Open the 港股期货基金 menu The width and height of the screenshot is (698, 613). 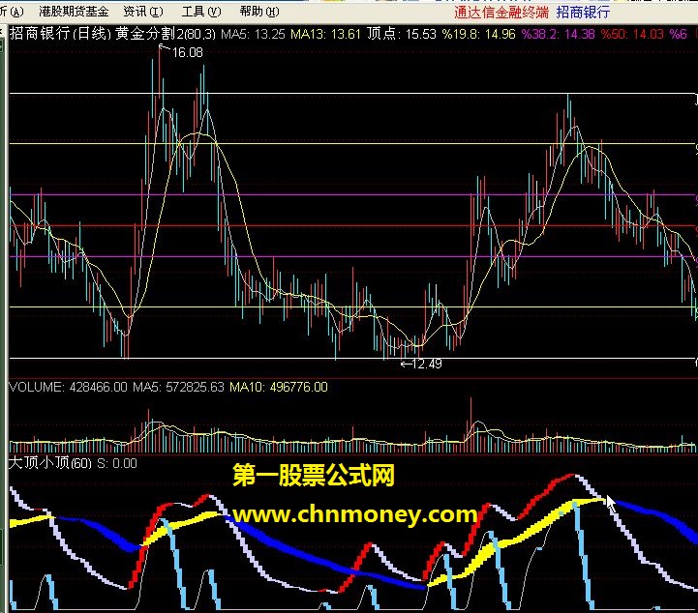click(x=74, y=12)
